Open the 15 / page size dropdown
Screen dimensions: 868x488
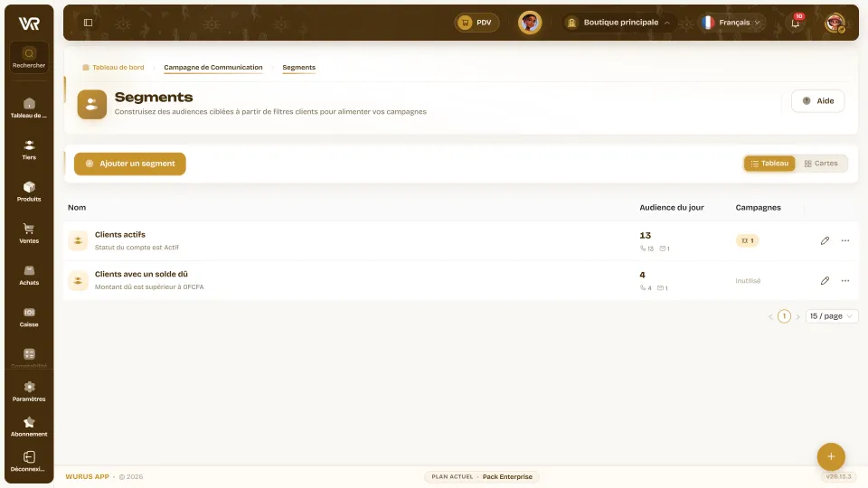coord(832,316)
